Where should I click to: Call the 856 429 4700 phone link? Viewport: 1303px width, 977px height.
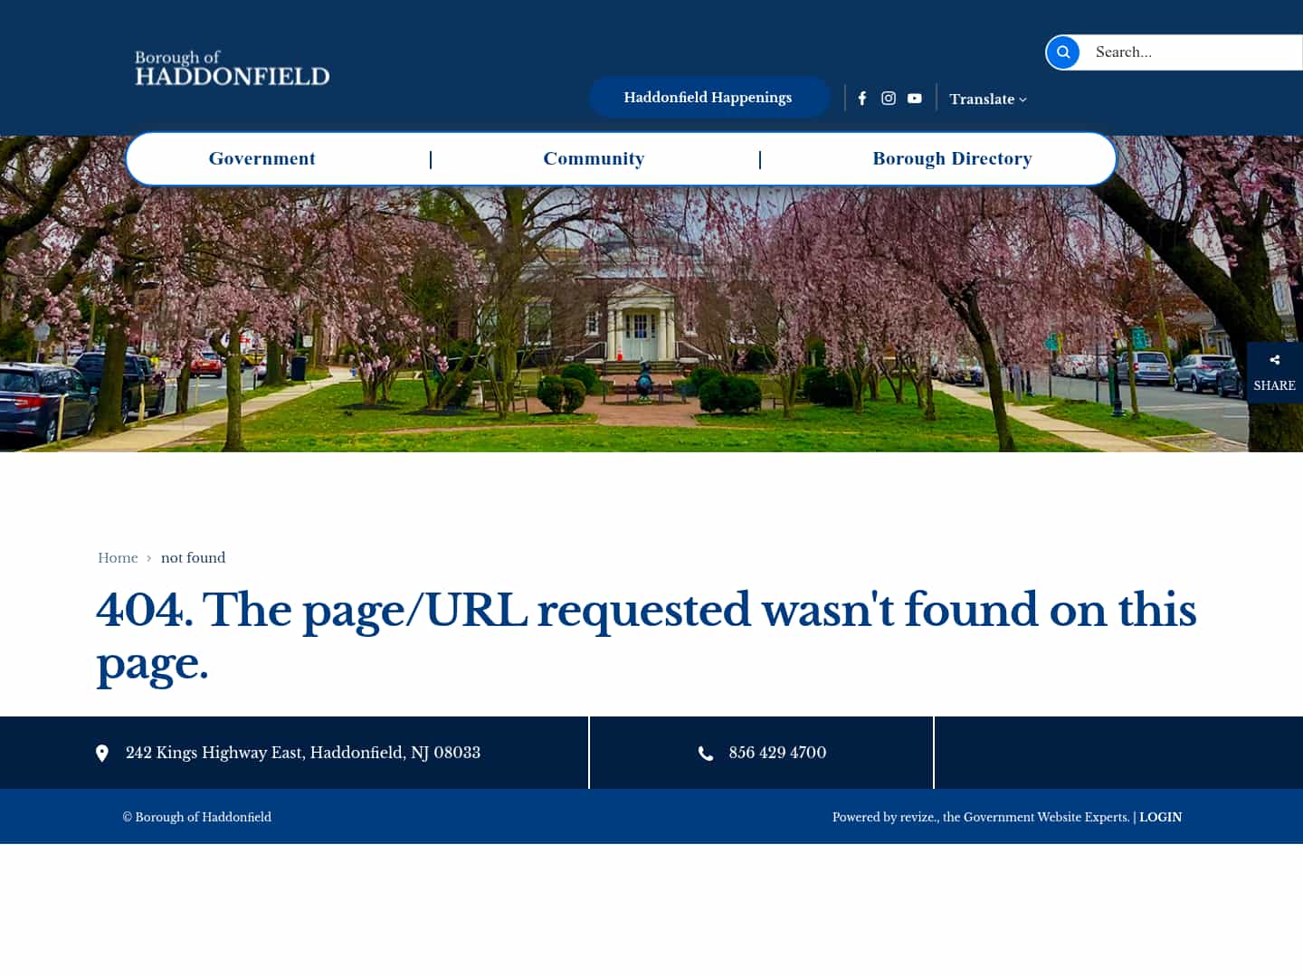[x=777, y=753]
